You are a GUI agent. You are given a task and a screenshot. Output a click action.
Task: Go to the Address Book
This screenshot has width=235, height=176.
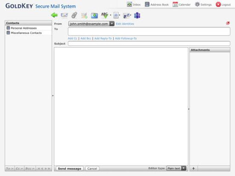157,5
